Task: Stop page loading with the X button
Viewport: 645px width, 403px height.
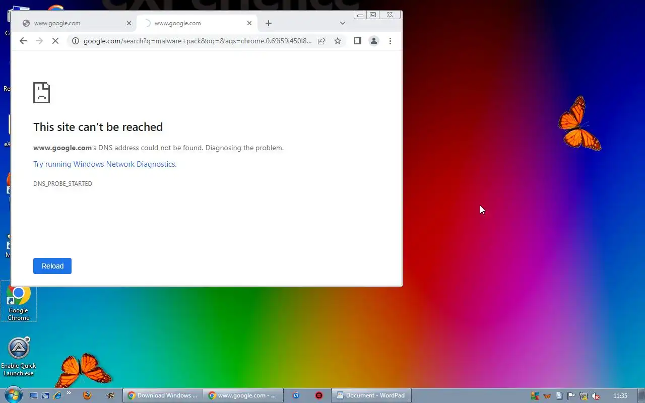Action: [x=55, y=41]
